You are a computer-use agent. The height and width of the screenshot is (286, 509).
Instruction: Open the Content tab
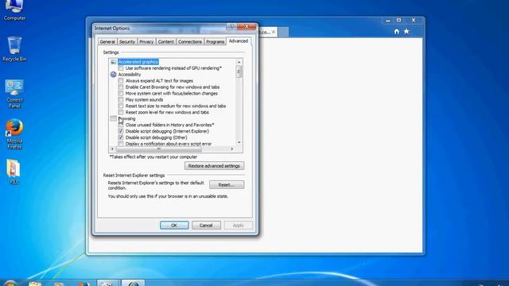point(166,42)
